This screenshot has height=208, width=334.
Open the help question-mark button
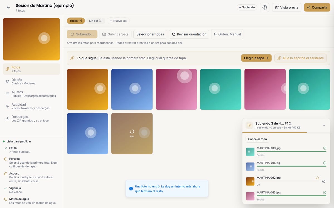coord(264,7)
